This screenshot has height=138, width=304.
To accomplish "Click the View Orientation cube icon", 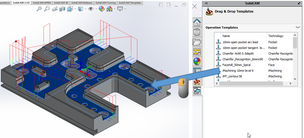I will click(70, 9).
